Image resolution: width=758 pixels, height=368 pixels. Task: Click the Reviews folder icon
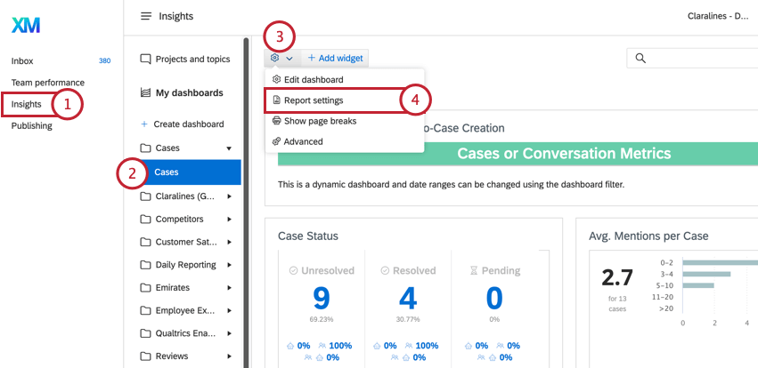coord(145,356)
